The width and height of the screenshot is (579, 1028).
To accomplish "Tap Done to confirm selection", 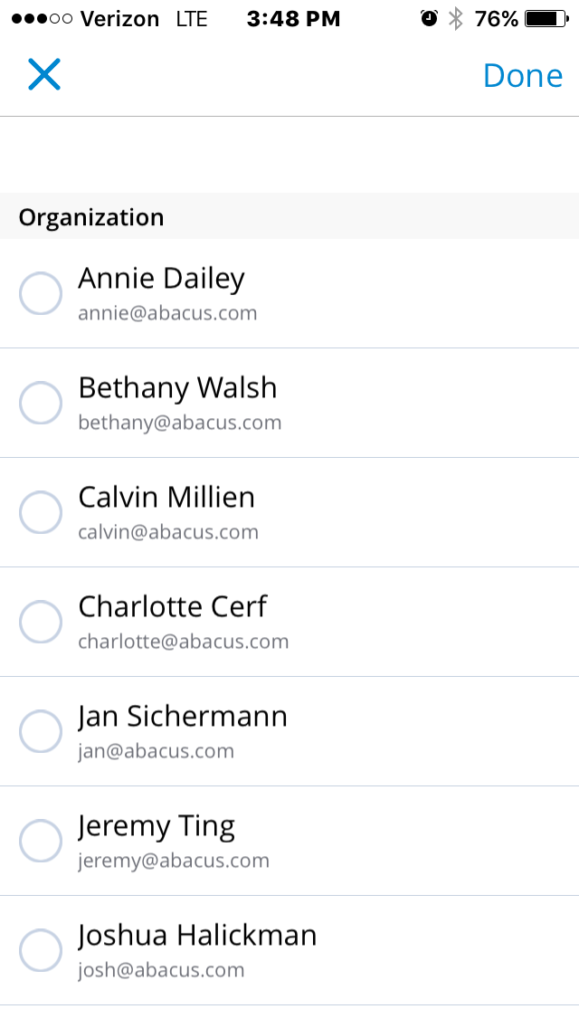I will (522, 75).
